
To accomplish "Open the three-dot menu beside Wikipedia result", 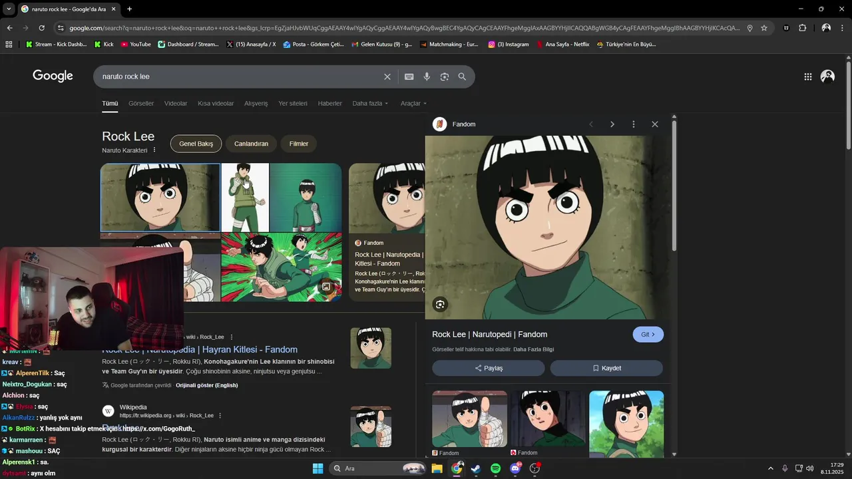I will pos(220,416).
